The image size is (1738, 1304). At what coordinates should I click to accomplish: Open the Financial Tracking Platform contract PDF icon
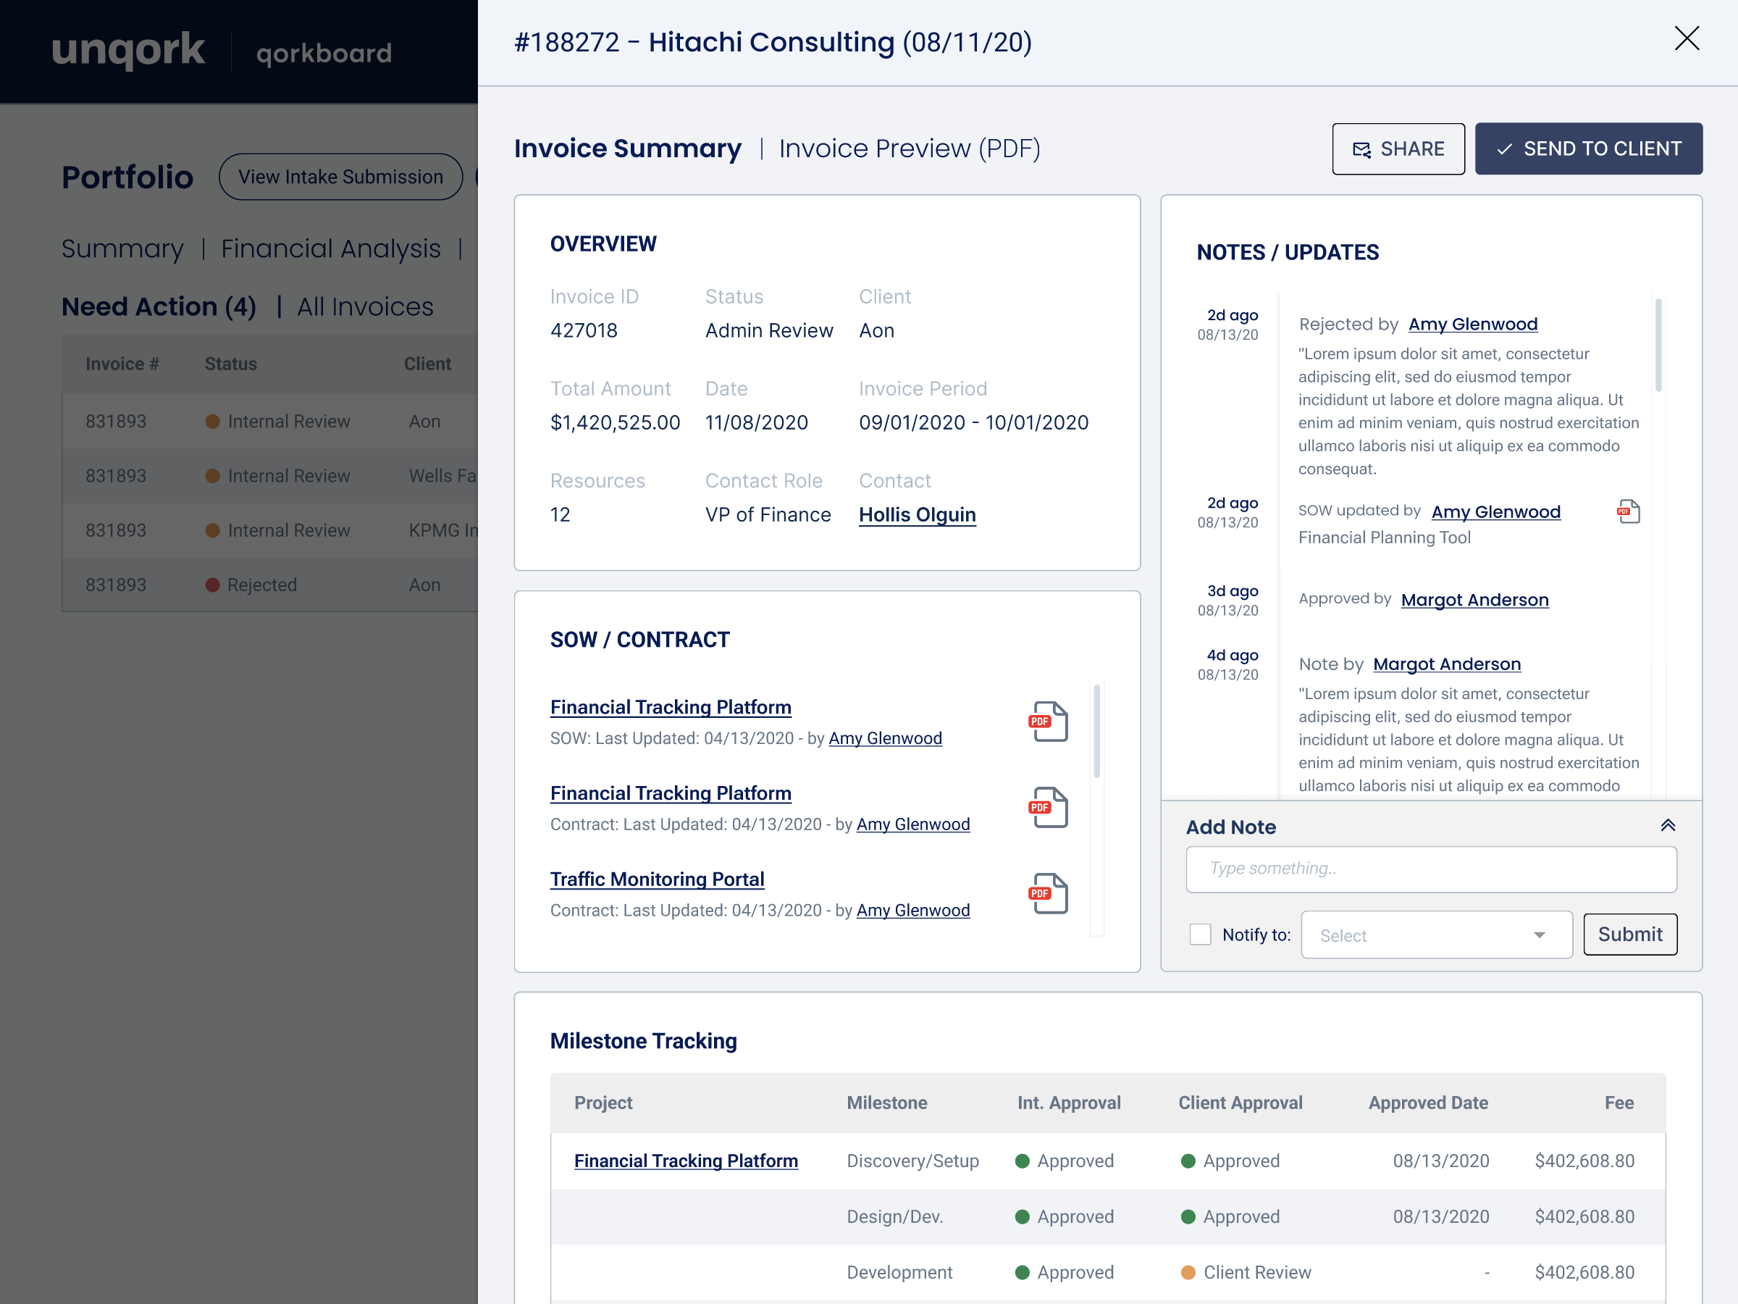coord(1048,807)
